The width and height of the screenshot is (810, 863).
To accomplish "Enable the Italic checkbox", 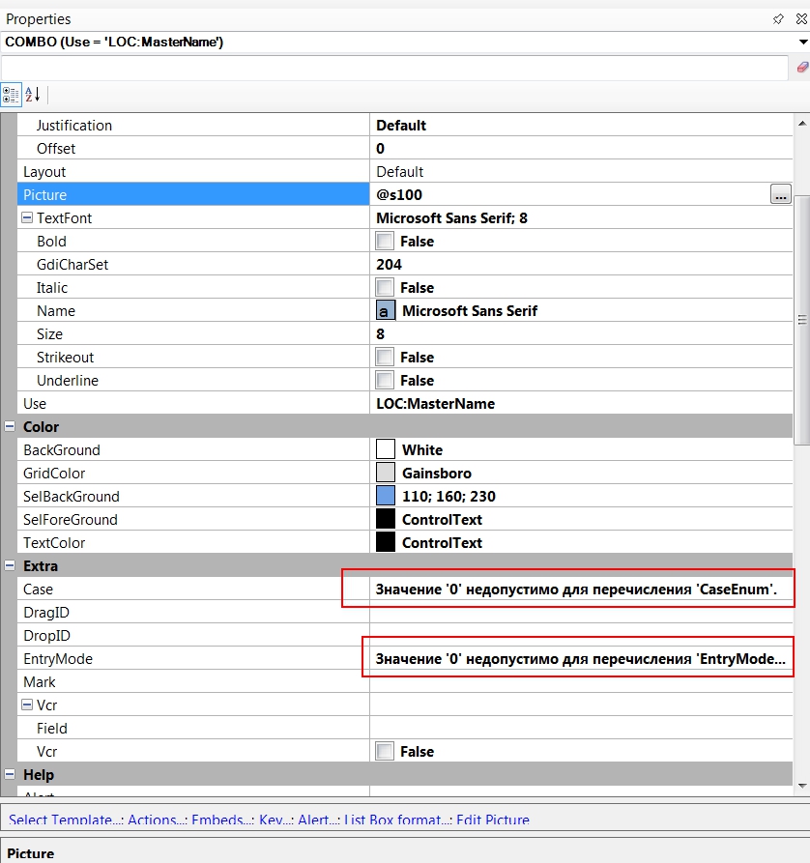I will pyautogui.click(x=386, y=288).
